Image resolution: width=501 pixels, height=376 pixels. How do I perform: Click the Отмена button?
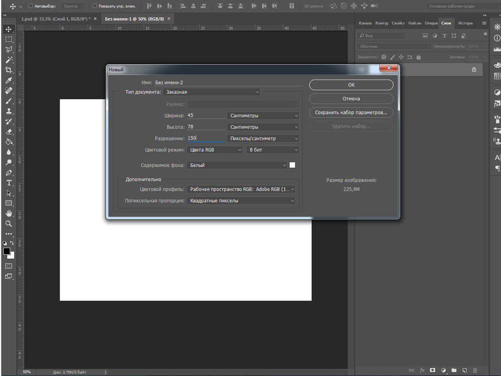click(351, 99)
